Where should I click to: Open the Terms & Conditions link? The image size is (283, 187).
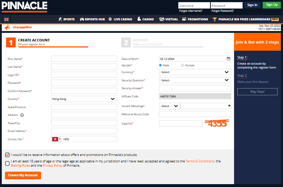(200, 161)
